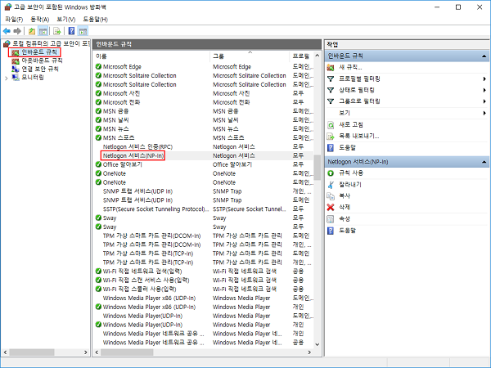The width and height of the screenshot is (491, 368).
Task: Select 모니터링 node in the tree
Action: tap(33, 78)
